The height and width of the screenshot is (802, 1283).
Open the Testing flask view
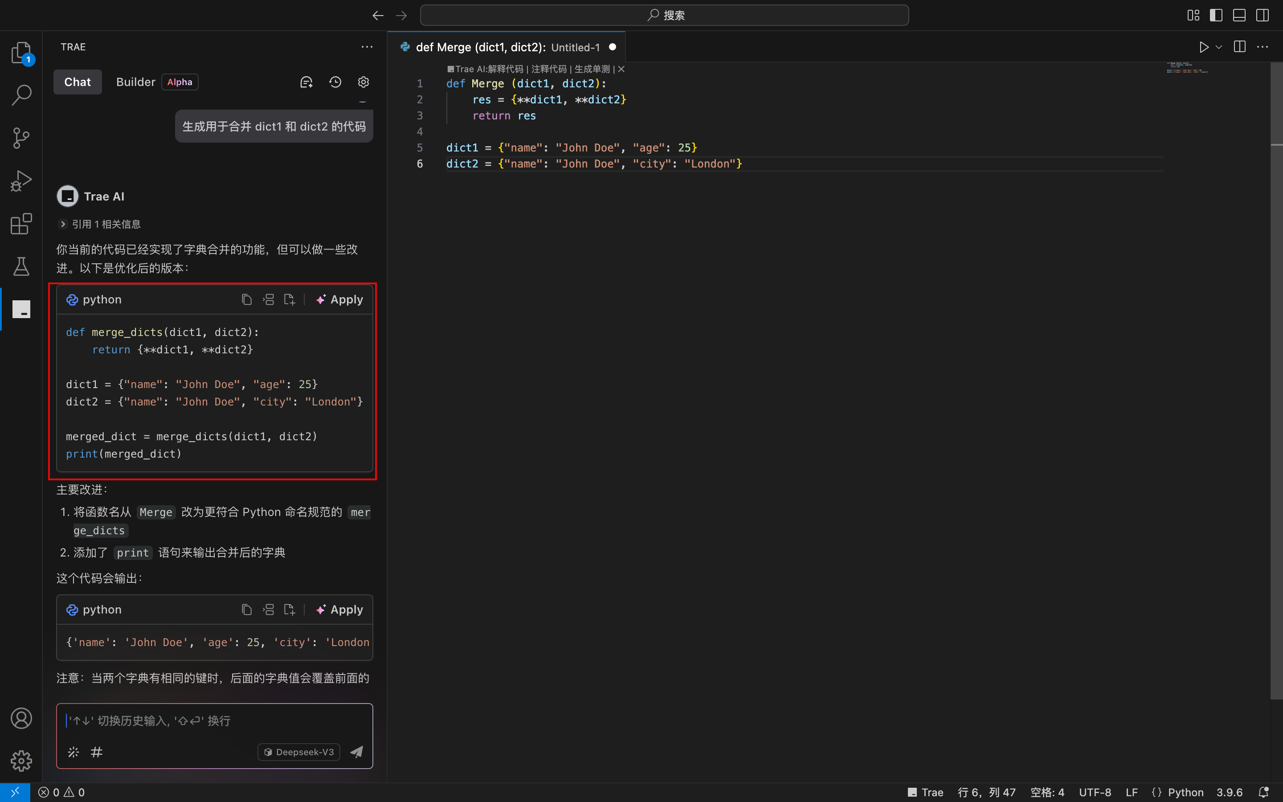coord(21,267)
